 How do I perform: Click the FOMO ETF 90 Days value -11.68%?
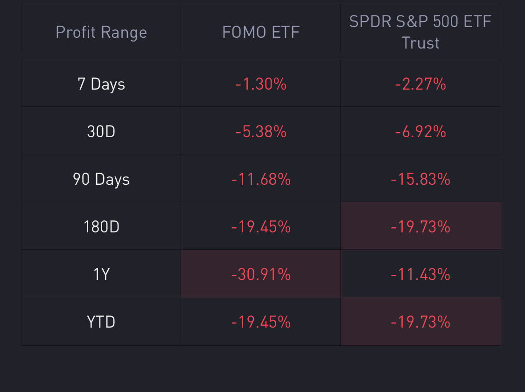261,179
